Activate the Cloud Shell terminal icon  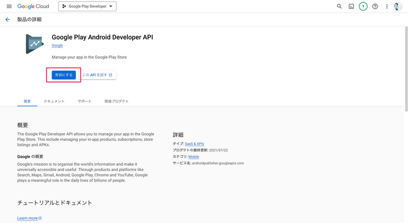coord(351,7)
